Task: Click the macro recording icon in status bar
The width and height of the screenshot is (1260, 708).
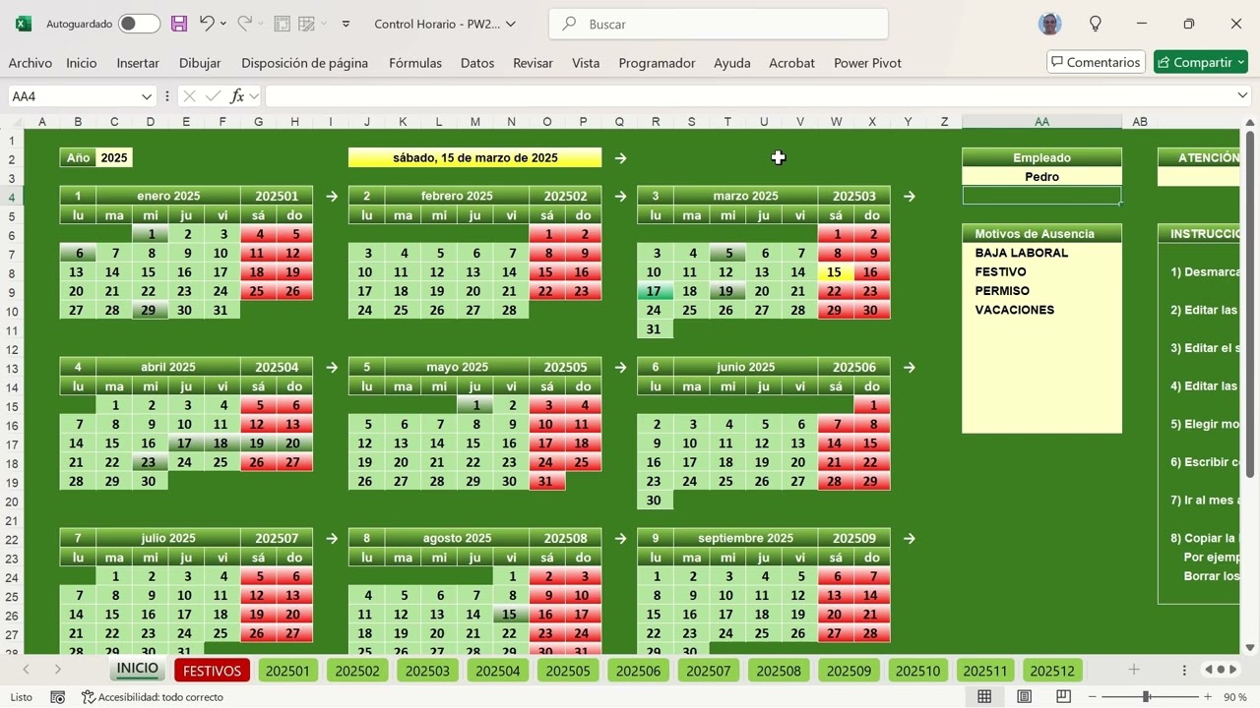Action: click(x=57, y=696)
